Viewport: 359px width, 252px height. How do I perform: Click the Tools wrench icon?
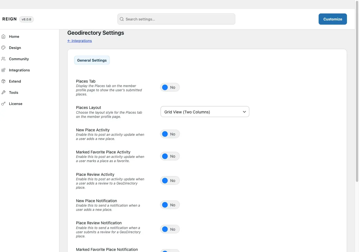[x=3, y=92]
